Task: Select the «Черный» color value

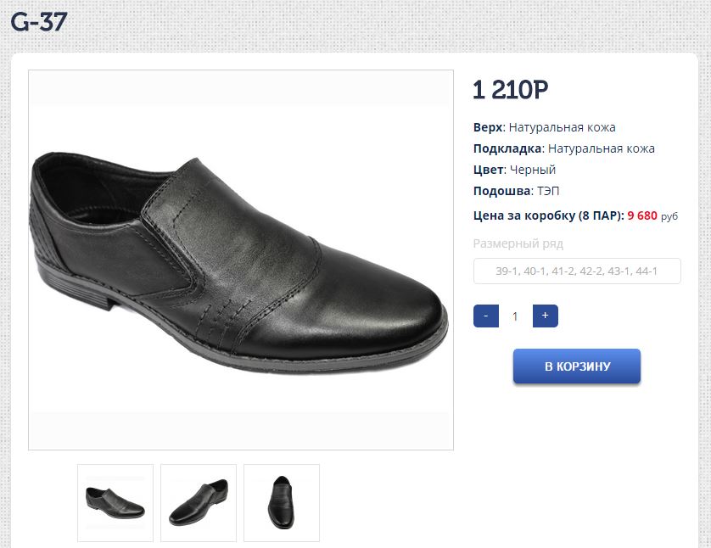Action: (533, 170)
